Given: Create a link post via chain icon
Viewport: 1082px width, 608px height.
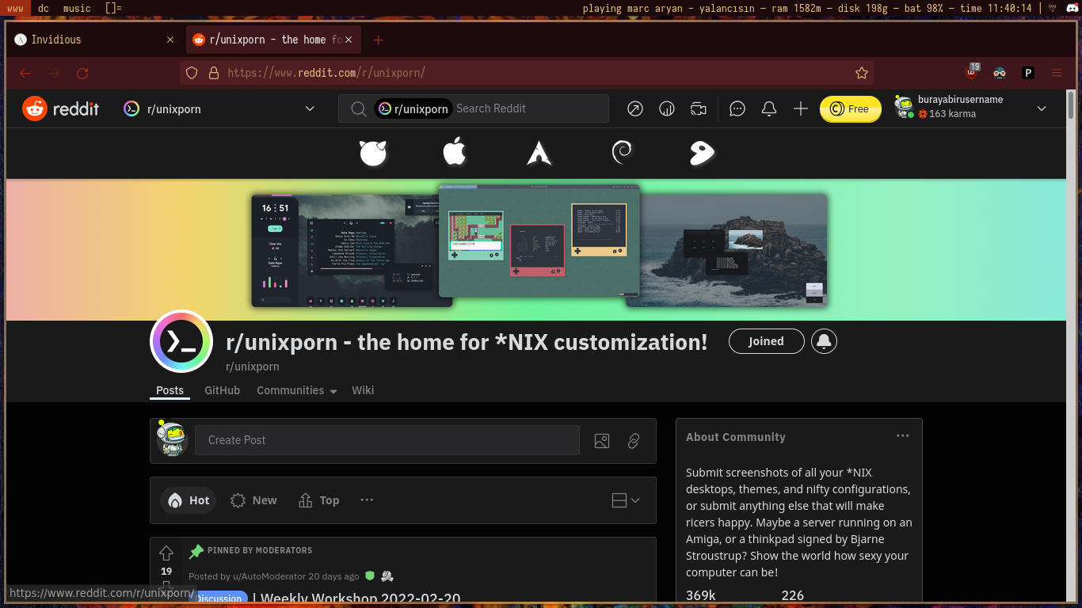Looking at the screenshot, I should tap(634, 441).
